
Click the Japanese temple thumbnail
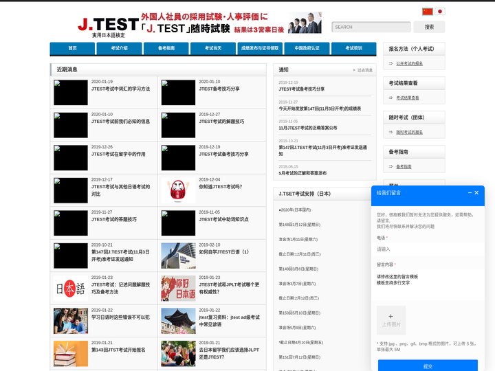pos(178,321)
